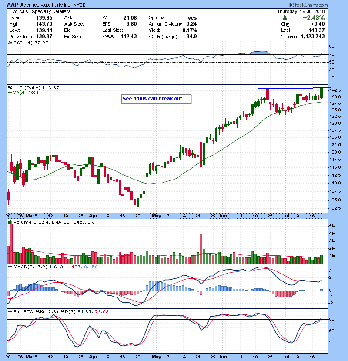
Task: Click the volume axis label 3M
Action: point(332,241)
